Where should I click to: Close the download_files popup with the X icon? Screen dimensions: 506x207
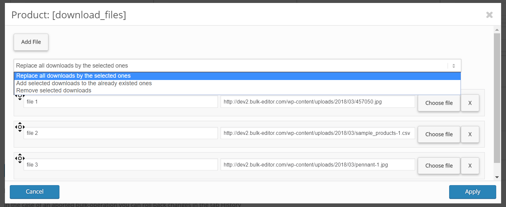click(489, 15)
